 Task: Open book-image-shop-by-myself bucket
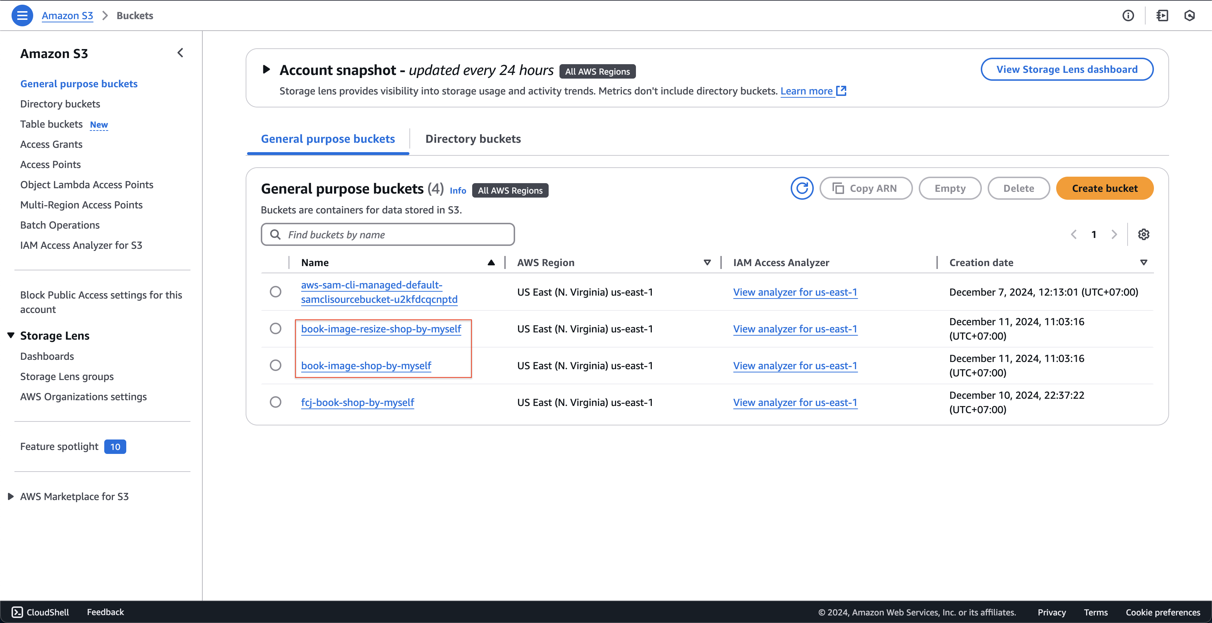tap(366, 365)
